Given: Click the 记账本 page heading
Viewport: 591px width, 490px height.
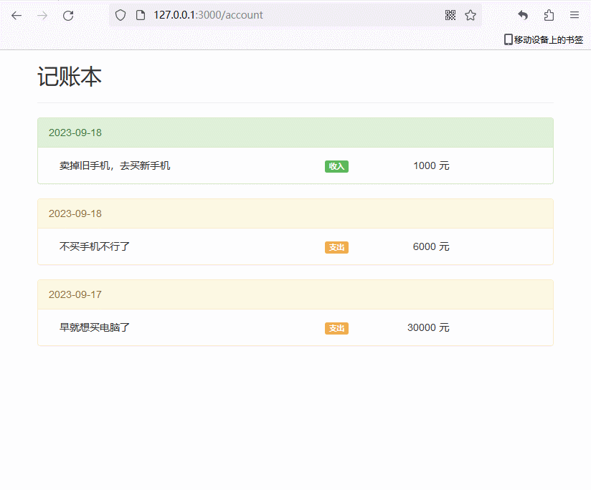Looking at the screenshot, I should coord(70,77).
